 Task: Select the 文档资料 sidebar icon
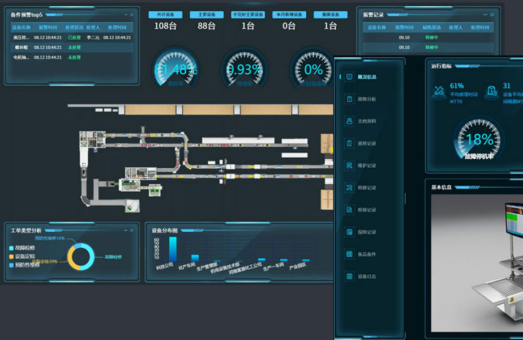coord(349,121)
